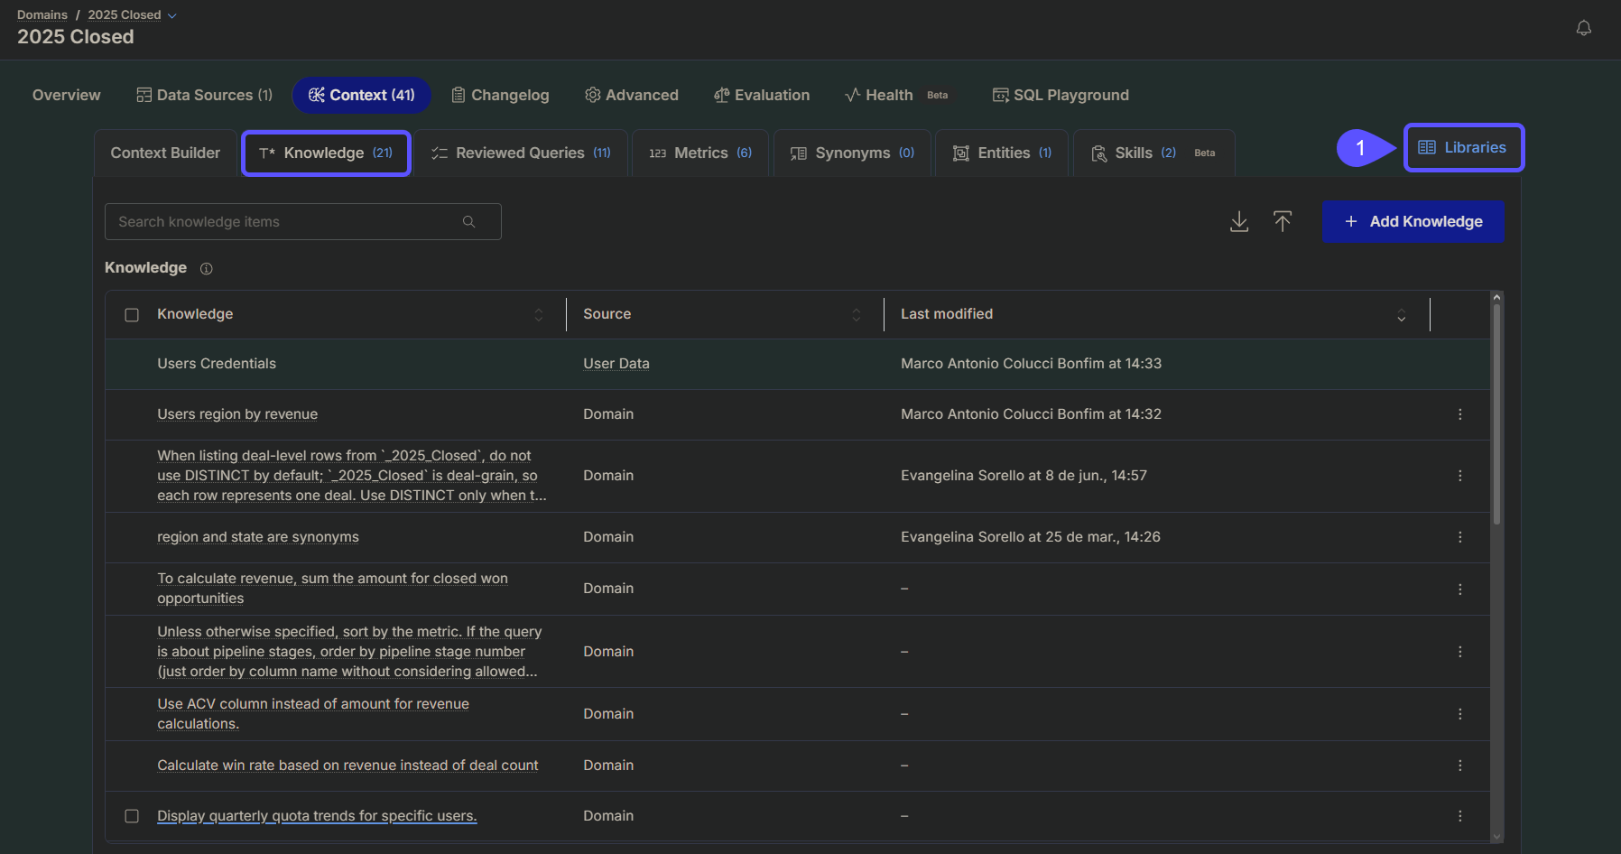
Task: Open the Advanced tab
Action: click(x=632, y=95)
